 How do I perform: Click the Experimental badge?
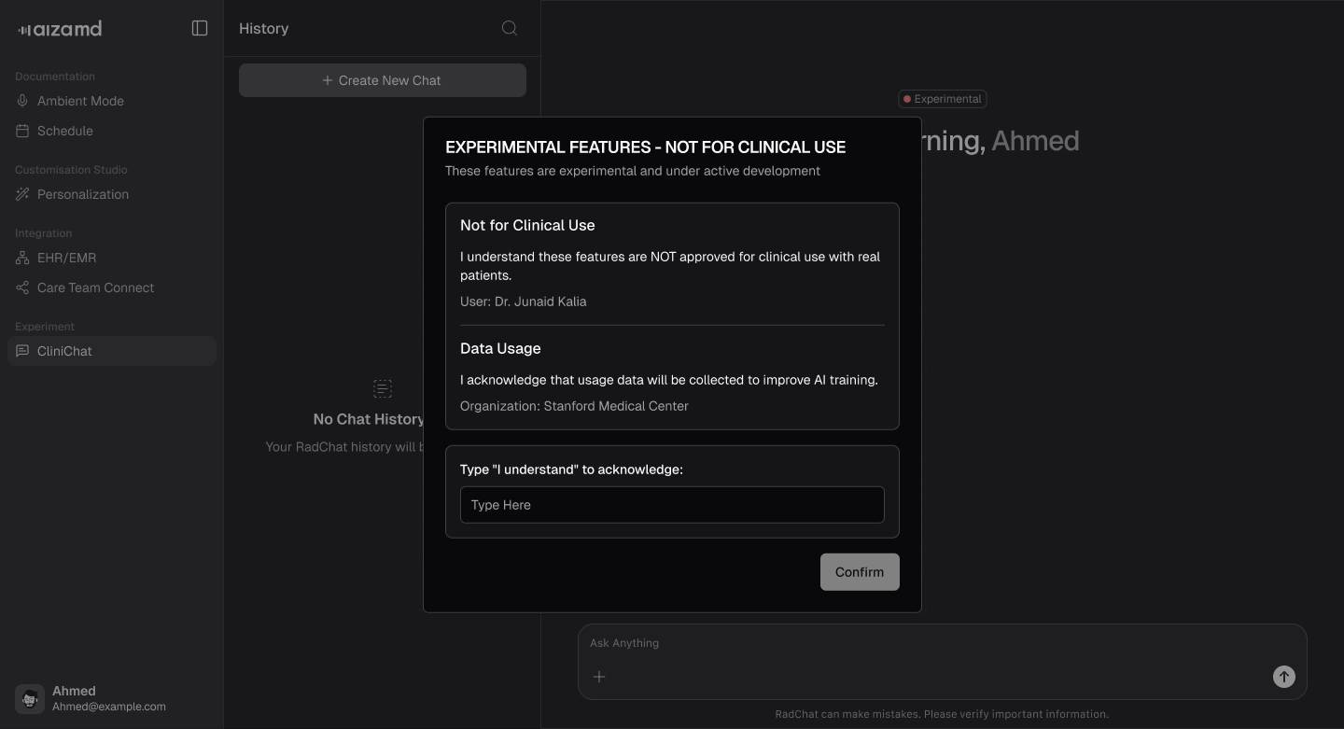tap(943, 99)
